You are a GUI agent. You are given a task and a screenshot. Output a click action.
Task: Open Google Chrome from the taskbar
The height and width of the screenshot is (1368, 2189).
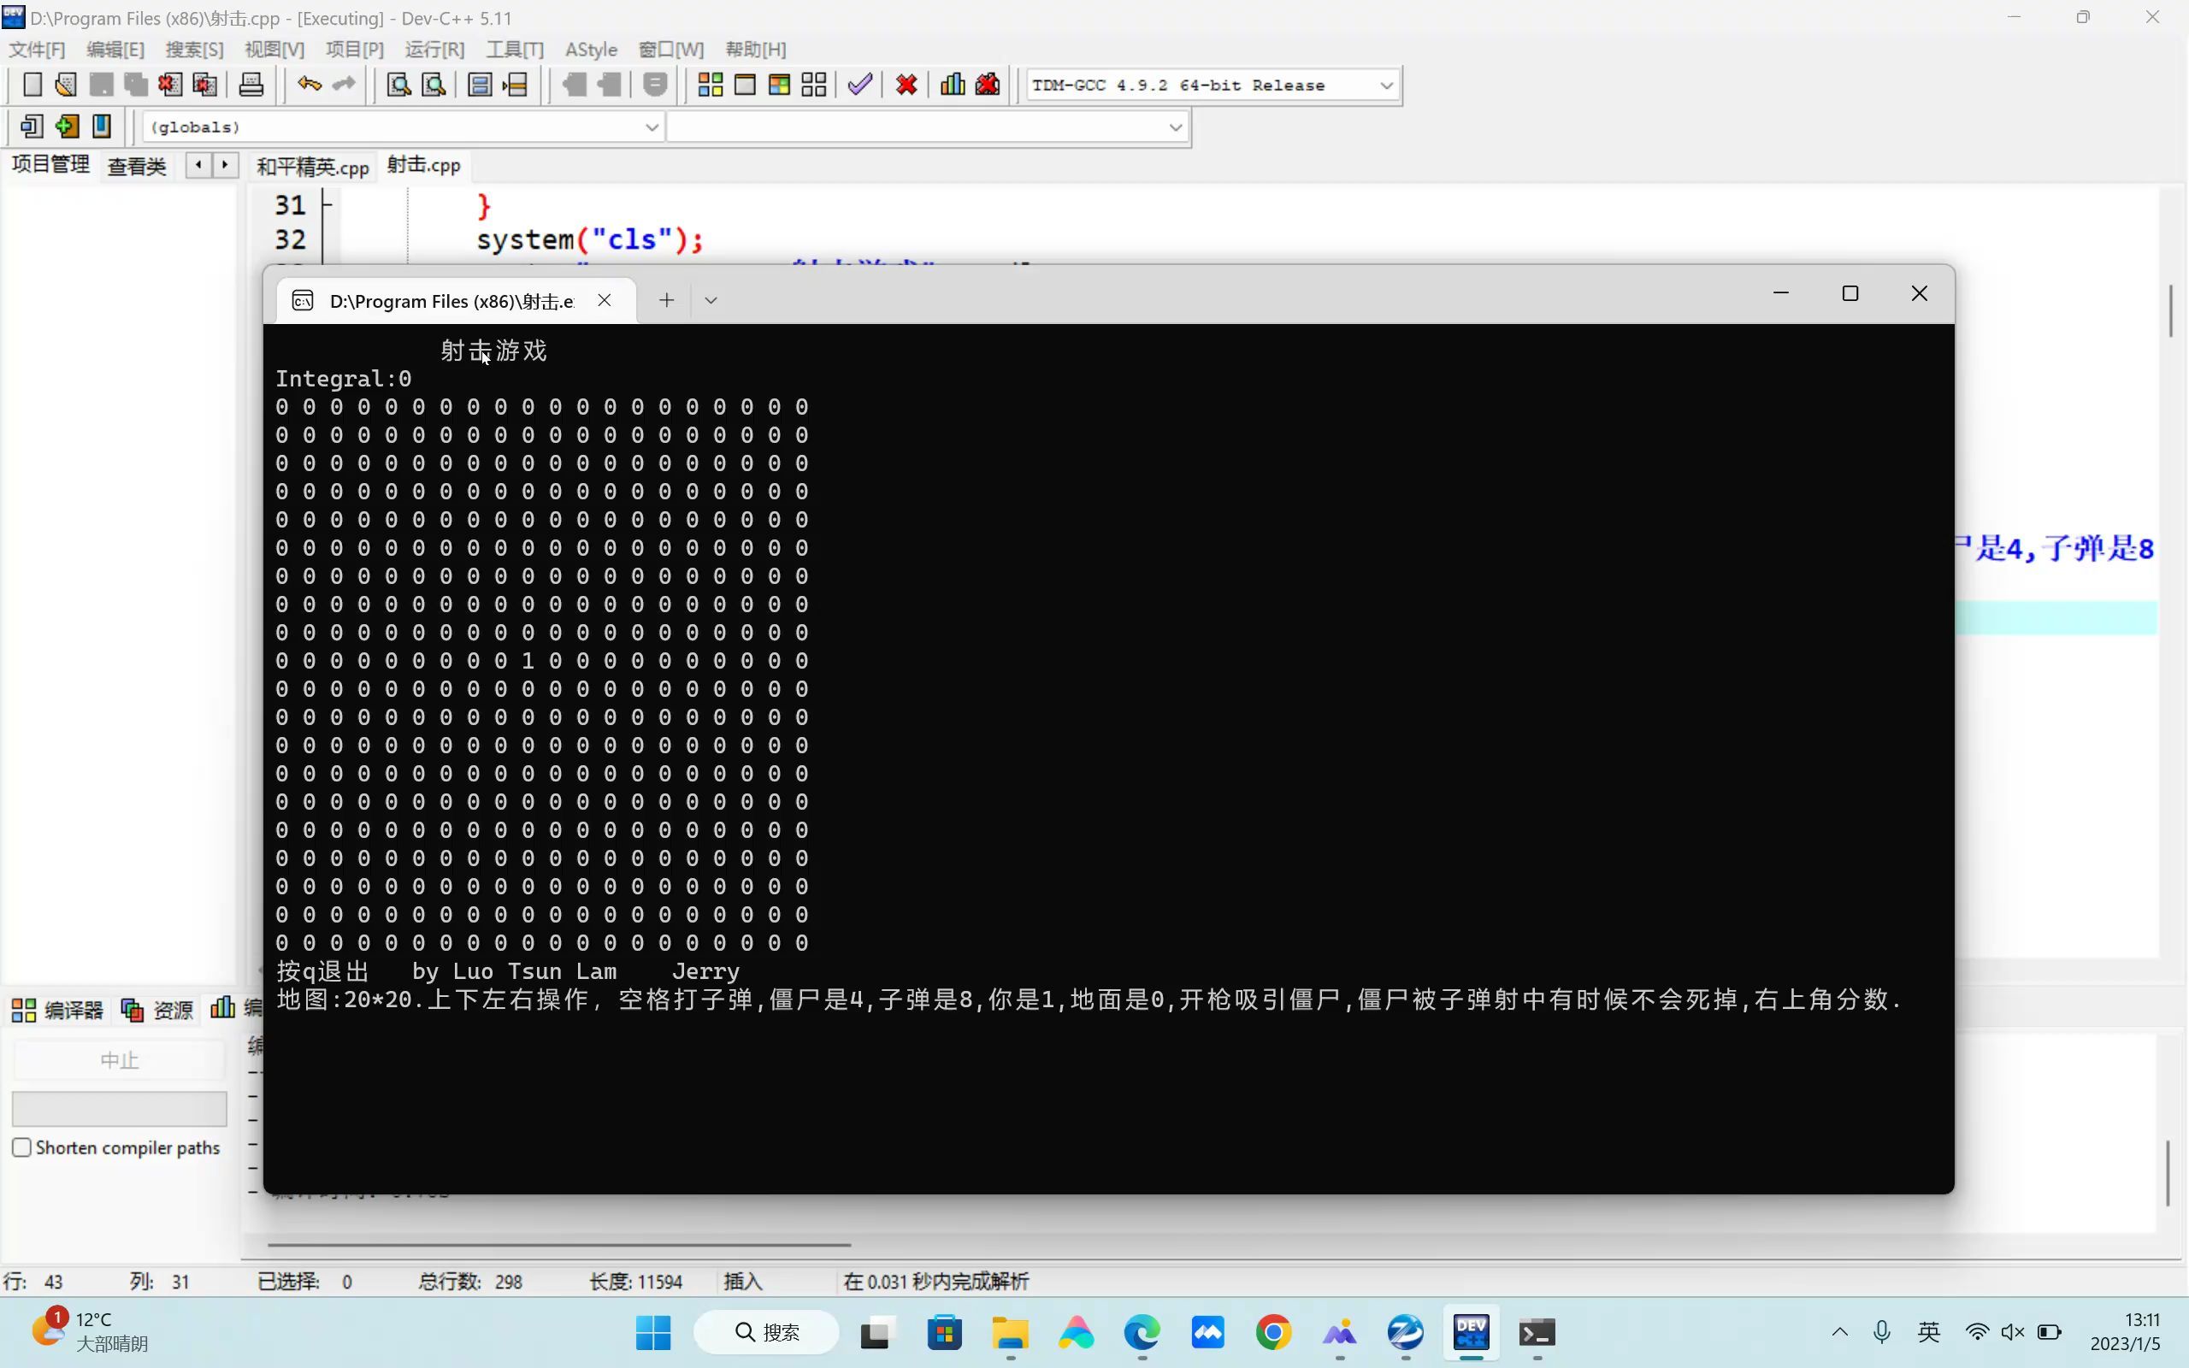tap(1272, 1332)
